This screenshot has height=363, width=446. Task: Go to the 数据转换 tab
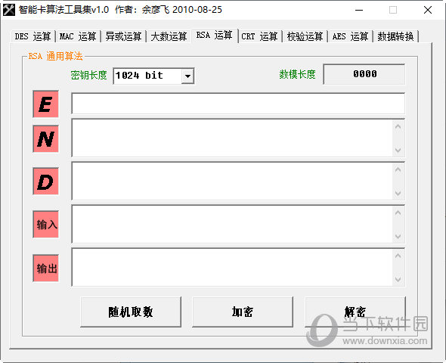coord(395,37)
